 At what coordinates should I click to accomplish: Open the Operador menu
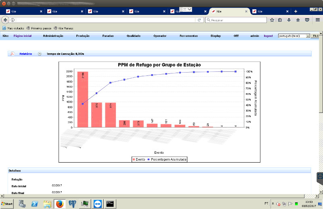coord(160,36)
